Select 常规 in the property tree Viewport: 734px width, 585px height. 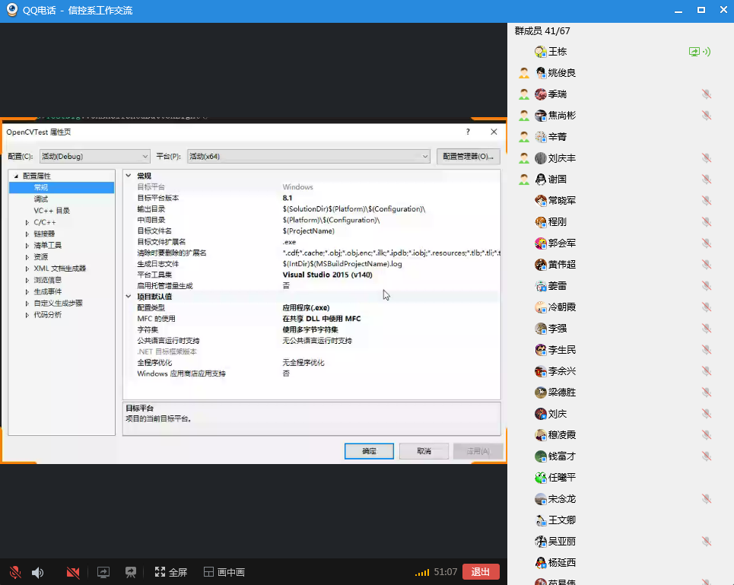tap(41, 187)
